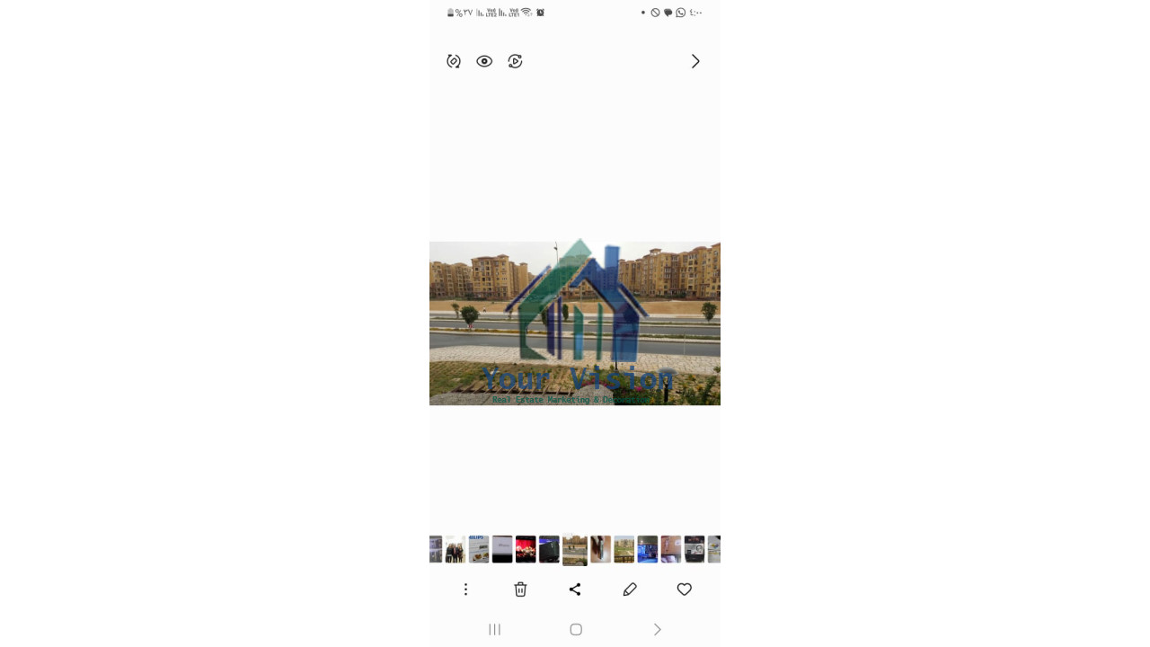
Task: Share the photo with the share icon
Action: 575,589
